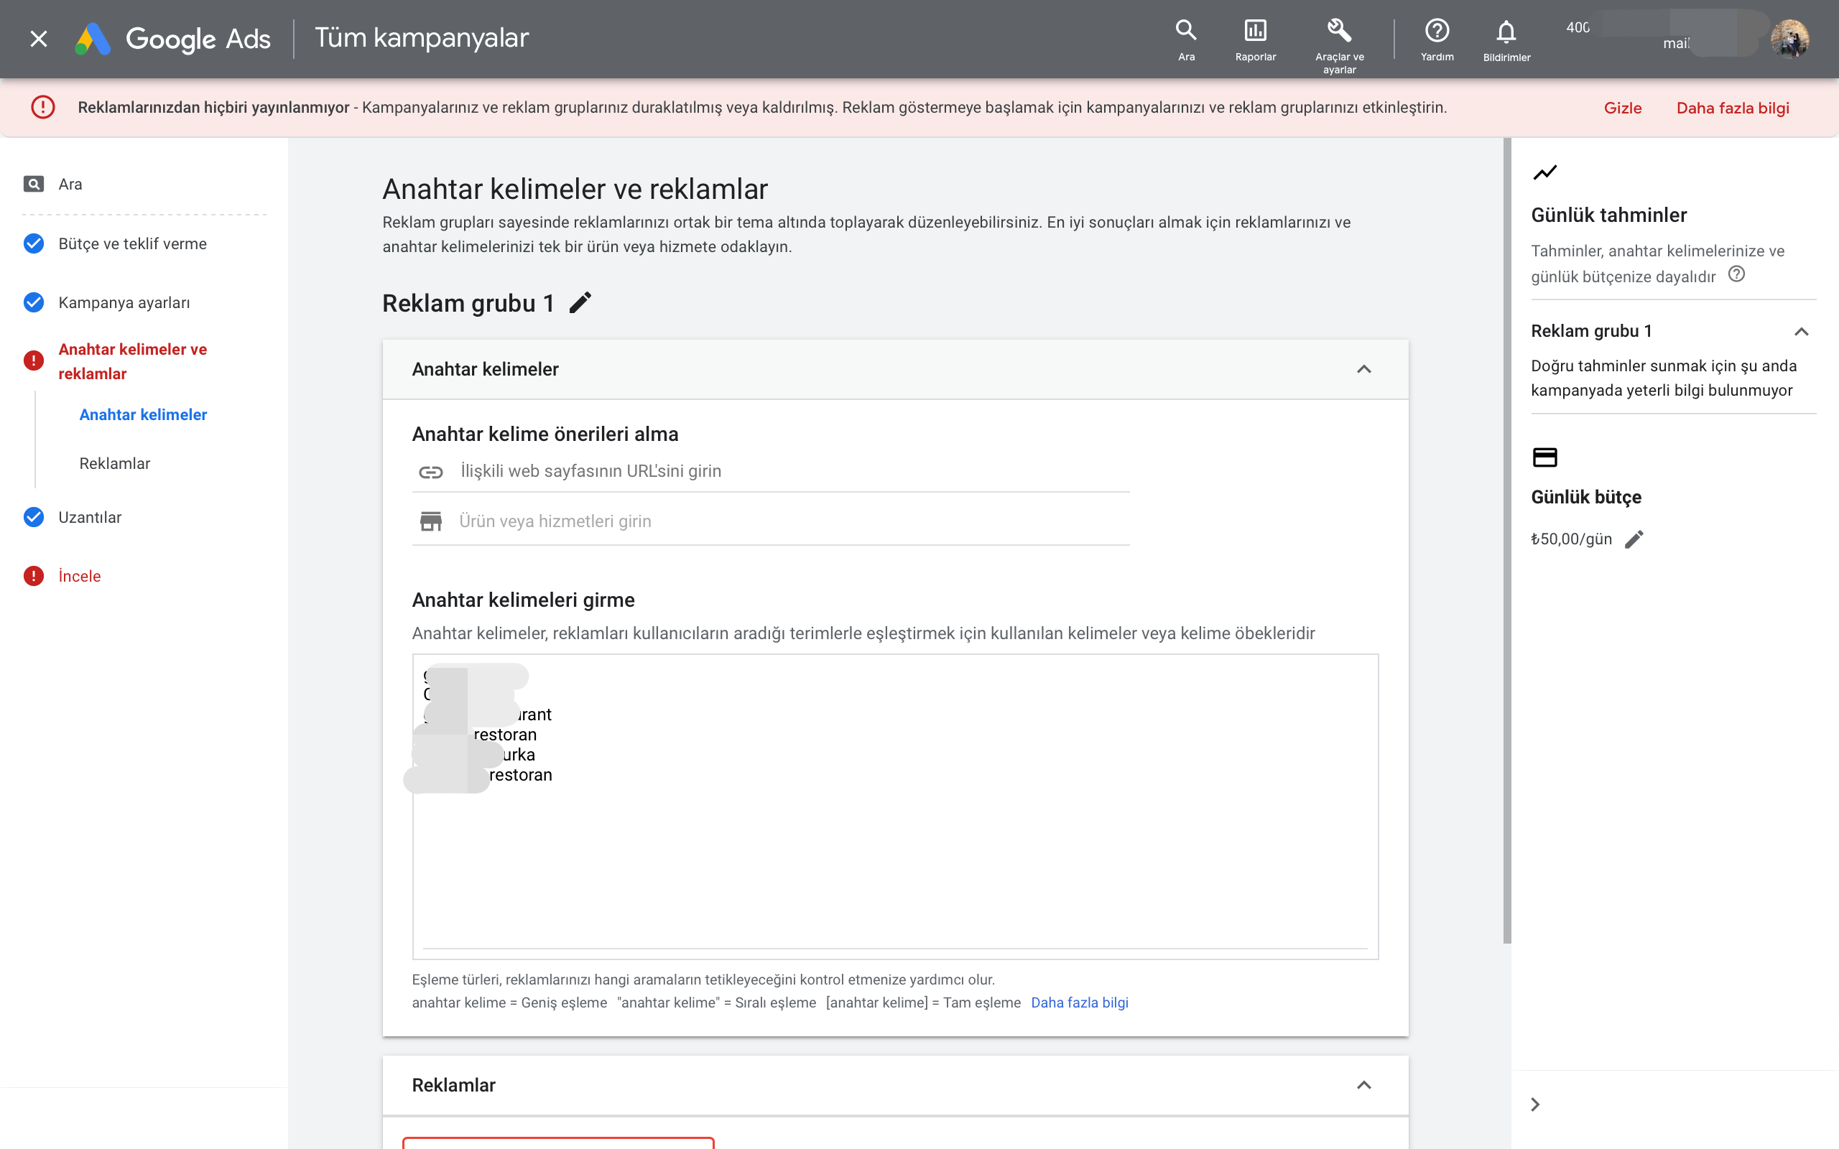Image resolution: width=1839 pixels, height=1149 pixels.
Task: Edit the Reklam grubu 1 name with pencil
Action: tap(580, 302)
